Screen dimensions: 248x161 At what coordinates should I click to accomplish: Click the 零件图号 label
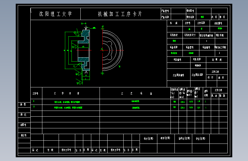(x=191, y=11)
